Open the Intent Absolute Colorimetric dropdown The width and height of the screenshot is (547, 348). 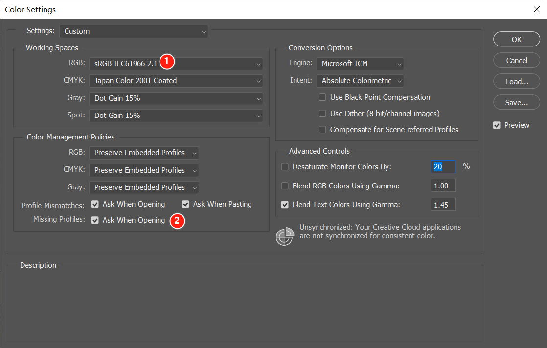point(360,81)
